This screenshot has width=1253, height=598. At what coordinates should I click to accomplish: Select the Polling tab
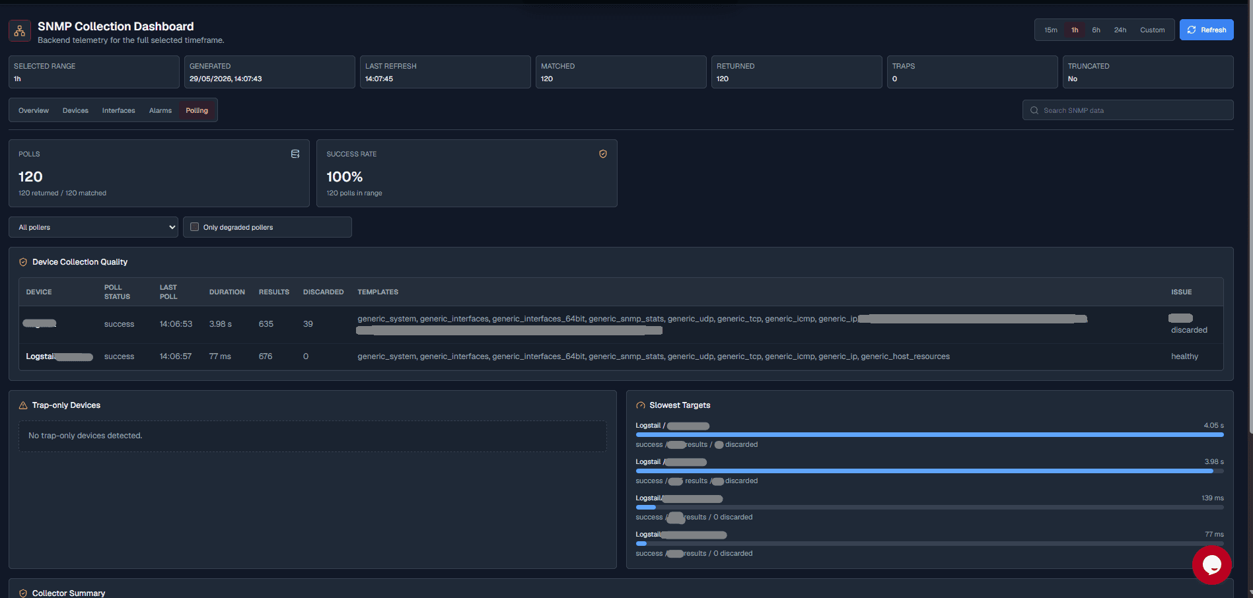coord(197,110)
